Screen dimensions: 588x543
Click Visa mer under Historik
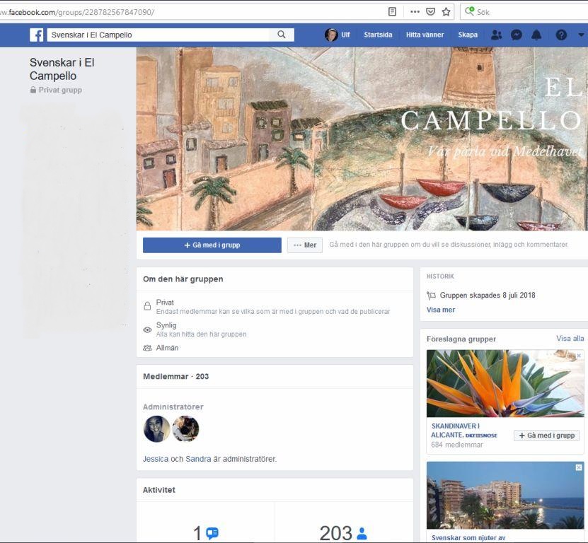[441, 310]
